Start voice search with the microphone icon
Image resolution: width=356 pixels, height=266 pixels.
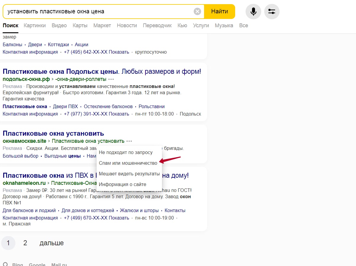[x=253, y=12]
